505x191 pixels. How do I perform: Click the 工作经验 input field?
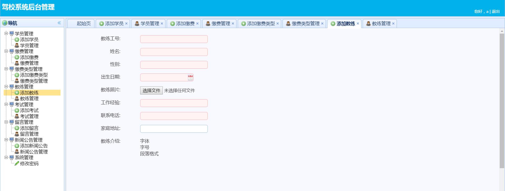[174, 103]
